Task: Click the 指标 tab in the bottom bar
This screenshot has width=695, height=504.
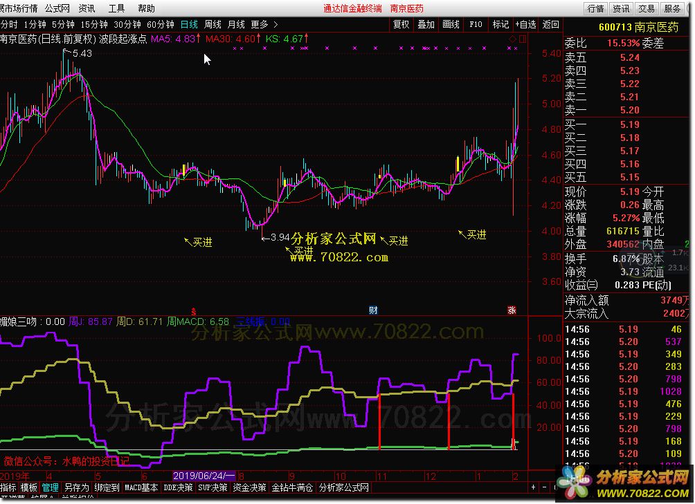Action: click(x=8, y=487)
